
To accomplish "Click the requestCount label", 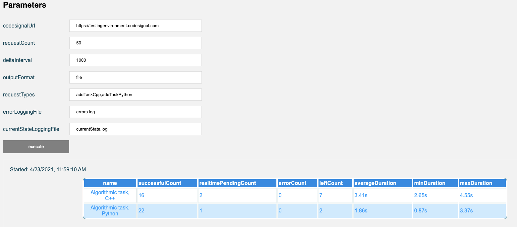I will (x=19, y=43).
